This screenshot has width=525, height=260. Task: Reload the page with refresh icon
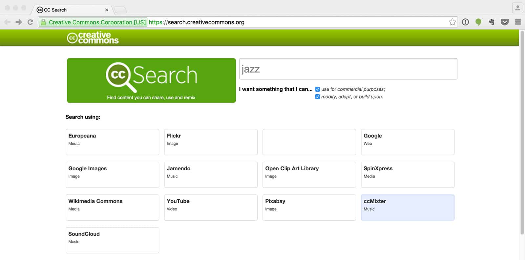tap(31, 22)
